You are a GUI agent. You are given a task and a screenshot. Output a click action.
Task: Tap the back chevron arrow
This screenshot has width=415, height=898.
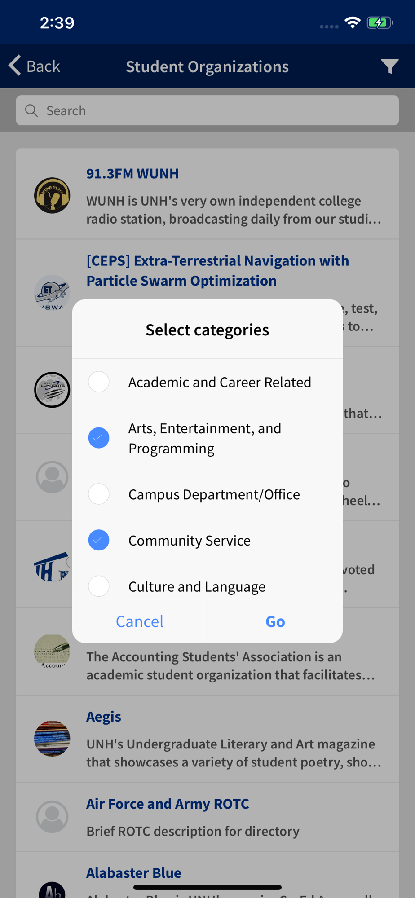click(x=15, y=66)
